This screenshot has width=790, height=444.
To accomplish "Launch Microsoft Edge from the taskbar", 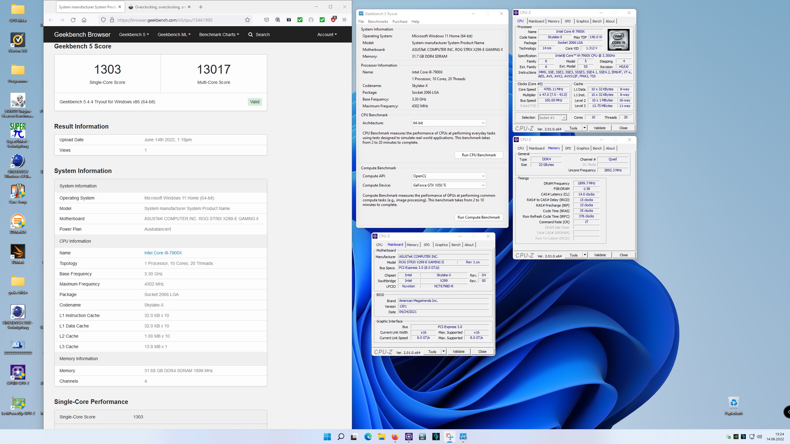I will pos(368,437).
